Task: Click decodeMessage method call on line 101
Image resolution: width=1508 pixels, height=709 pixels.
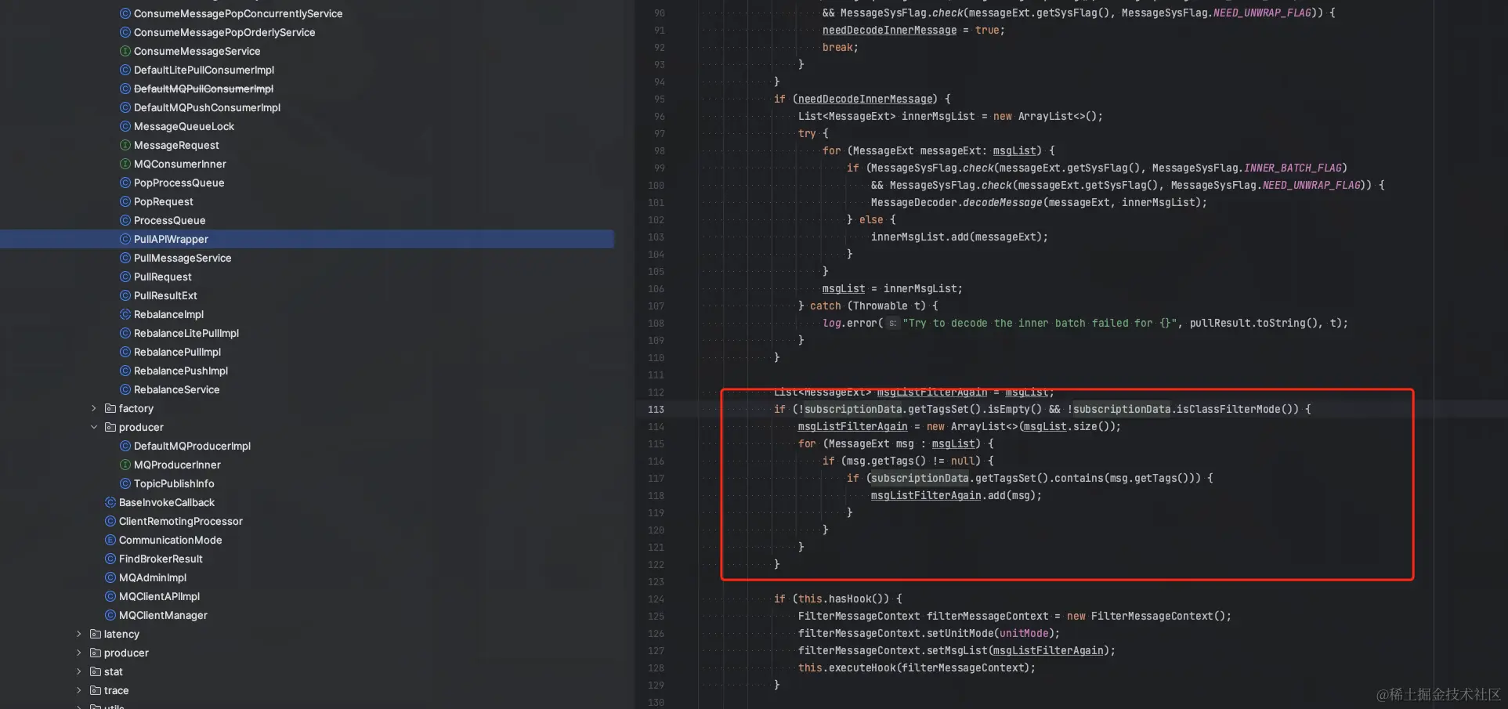Action: point(1002,202)
